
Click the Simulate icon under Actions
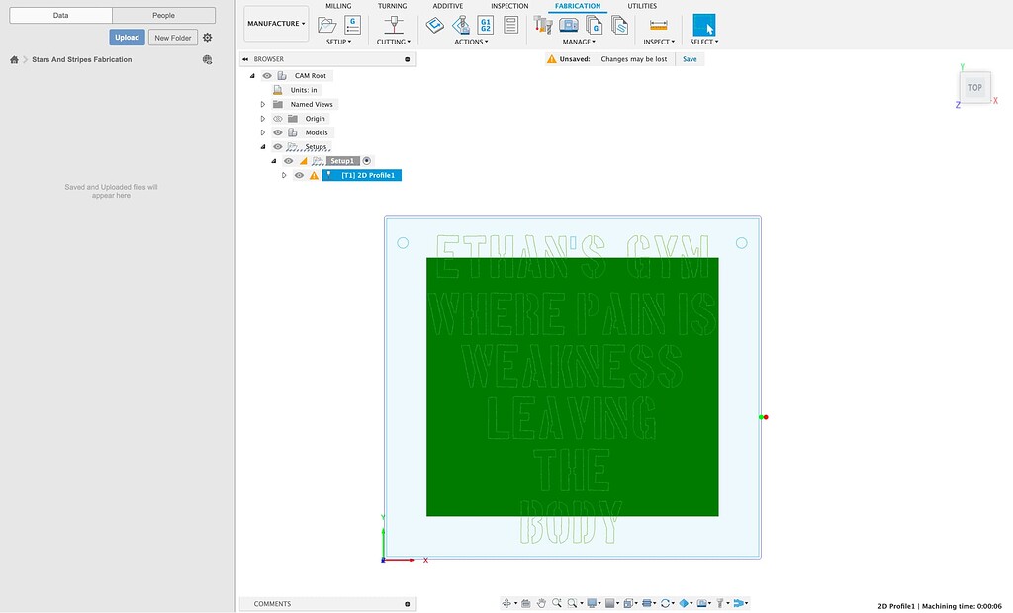(x=435, y=25)
